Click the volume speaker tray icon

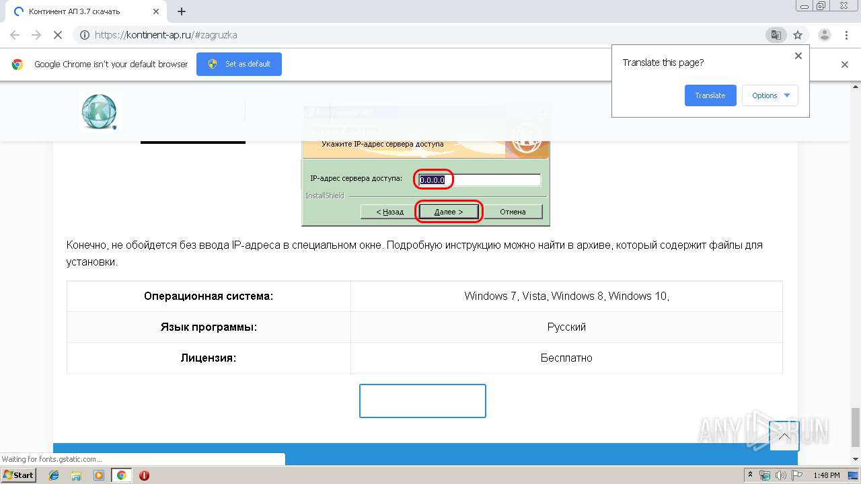pyautogui.click(x=781, y=475)
